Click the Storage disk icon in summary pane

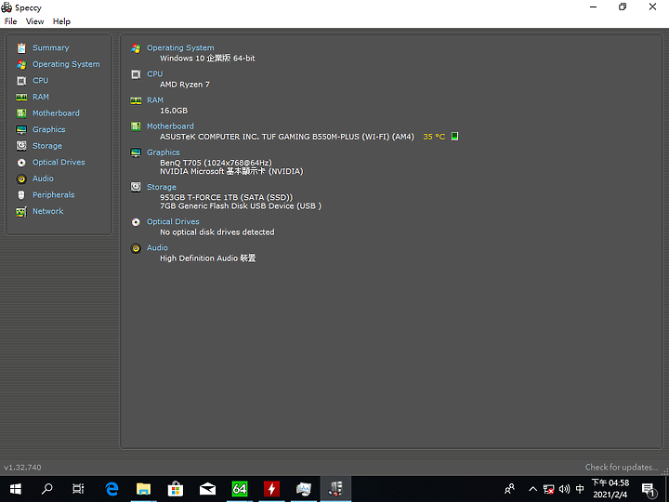point(136,187)
